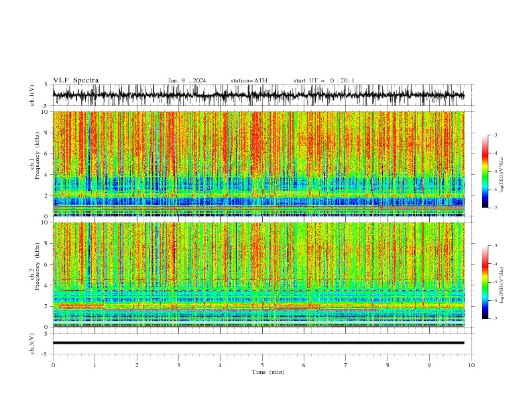Click the "-7" label on upper color bar
This screenshot has width=531, height=410.
pyautogui.click(x=495, y=208)
